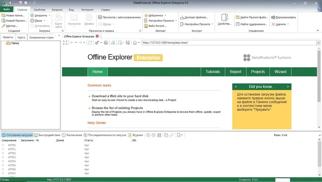322x182 pixels.
Task: Click Экспорт файлов
Action: pyautogui.click(x=194, y=17)
